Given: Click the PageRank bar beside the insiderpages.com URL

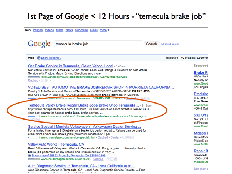Looking at the screenshot, I should coord(34,159).
